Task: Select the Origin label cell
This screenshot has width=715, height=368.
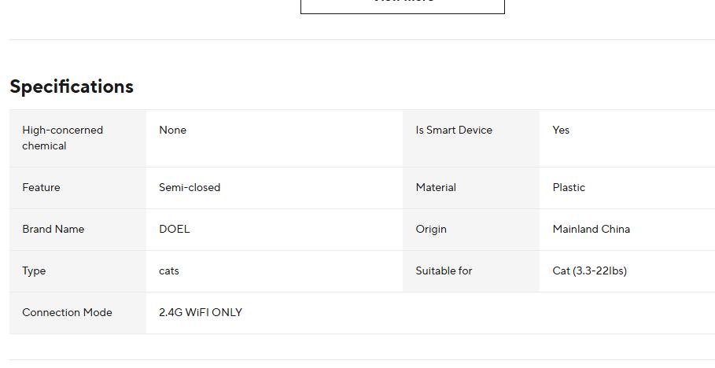Action: (x=431, y=229)
